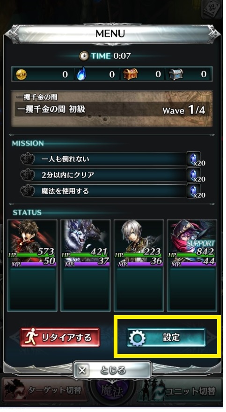Select the 魔法を使用する mission row
The width and height of the screenshot is (226, 412).
click(x=110, y=191)
